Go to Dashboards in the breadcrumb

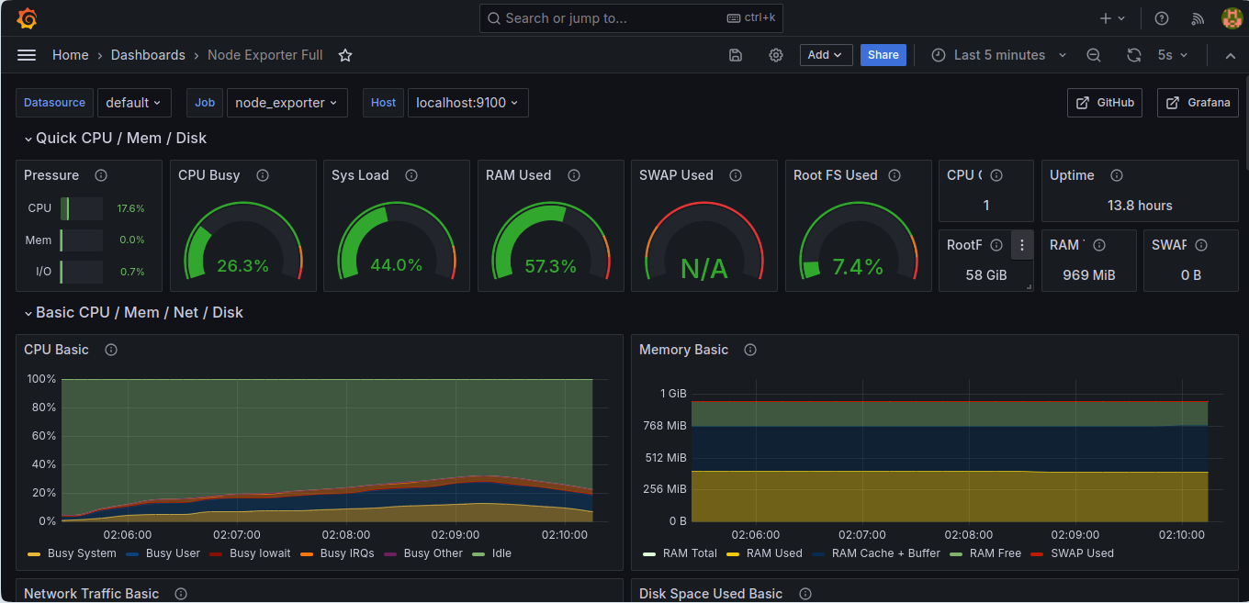coord(148,55)
